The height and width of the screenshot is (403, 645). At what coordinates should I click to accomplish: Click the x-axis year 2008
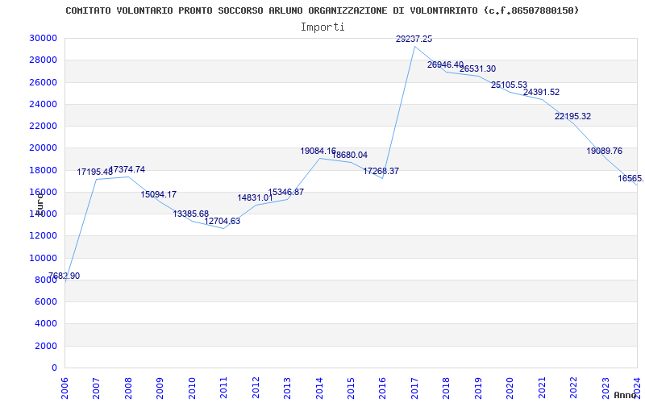pos(128,388)
